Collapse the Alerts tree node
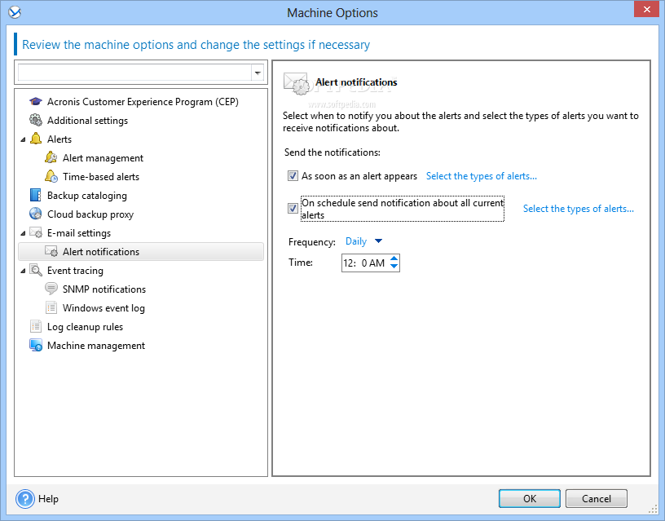 (23, 139)
